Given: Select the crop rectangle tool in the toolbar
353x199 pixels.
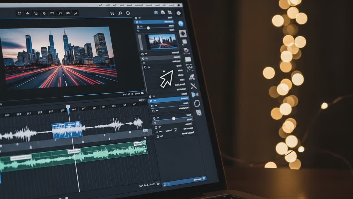Looking at the screenshot, I should coord(52,13).
